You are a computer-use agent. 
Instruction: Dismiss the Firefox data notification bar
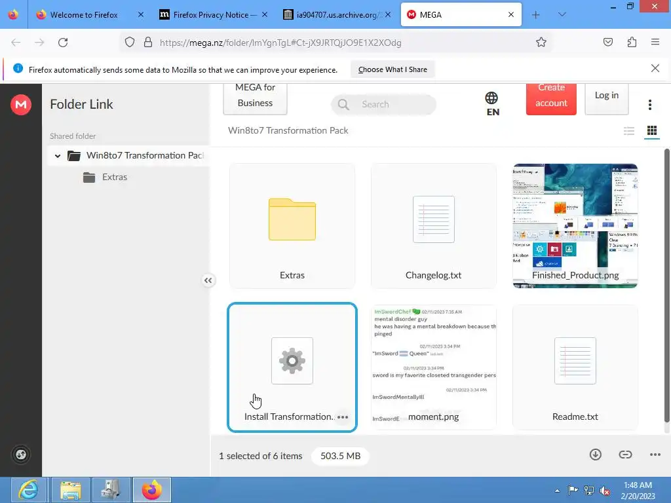click(655, 68)
